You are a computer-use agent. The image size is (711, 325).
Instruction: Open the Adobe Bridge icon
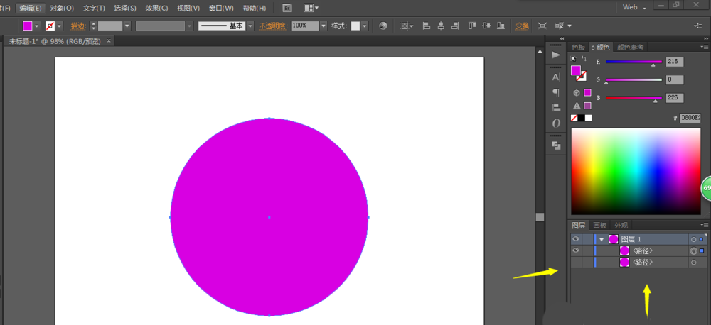click(287, 8)
